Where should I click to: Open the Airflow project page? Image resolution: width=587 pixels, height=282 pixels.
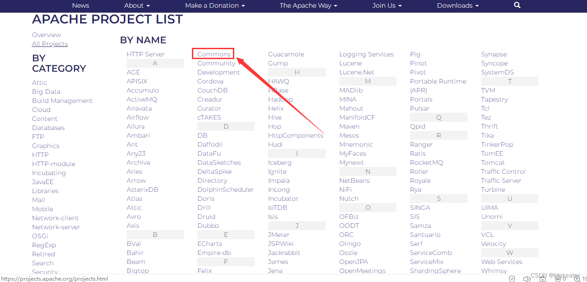coord(137,117)
